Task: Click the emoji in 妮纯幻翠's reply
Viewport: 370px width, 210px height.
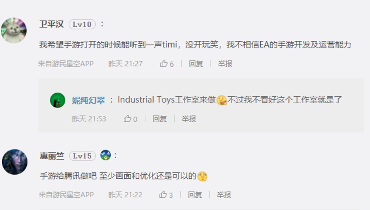Action: click(222, 100)
